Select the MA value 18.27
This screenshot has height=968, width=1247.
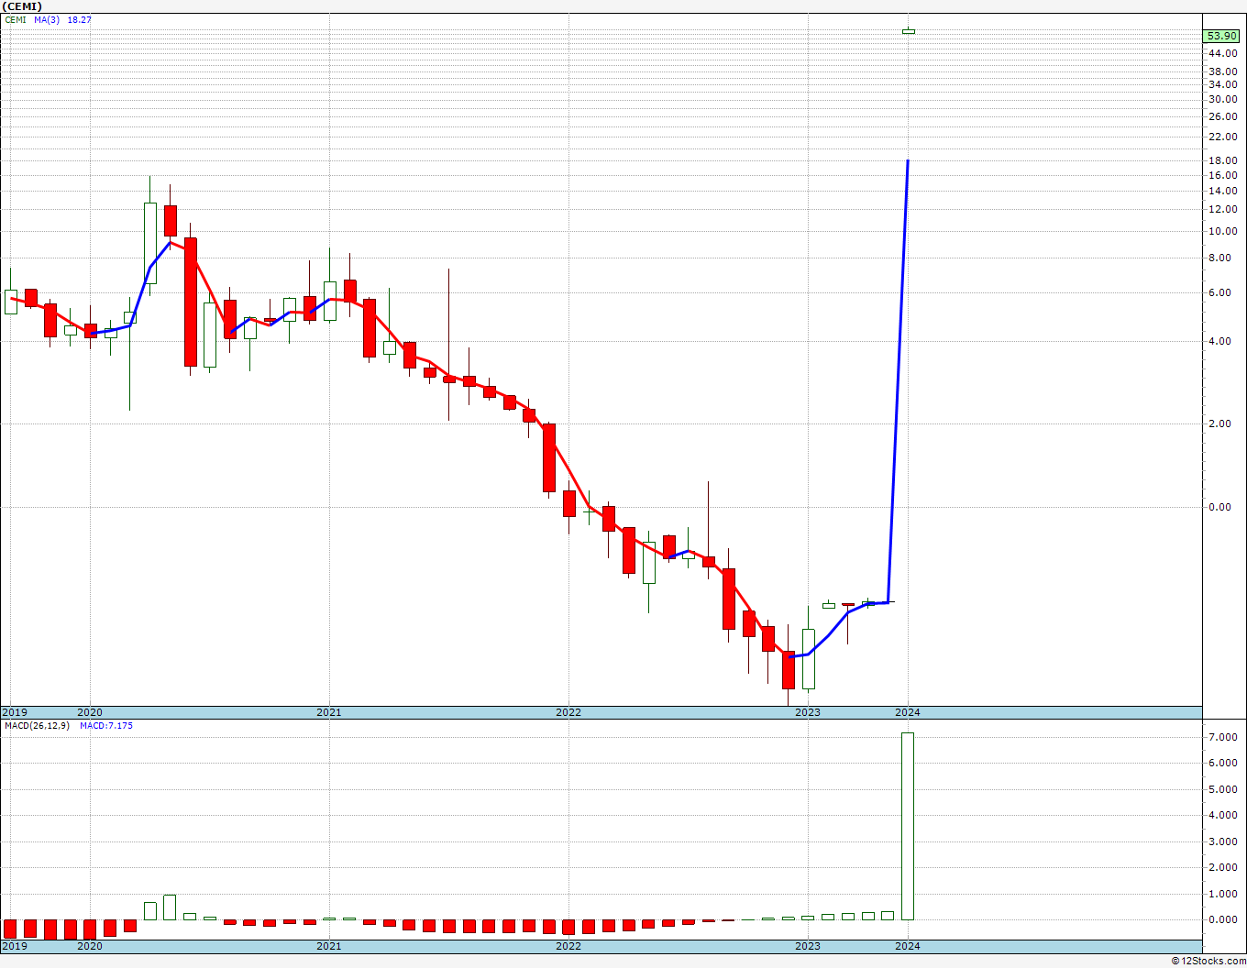click(80, 19)
